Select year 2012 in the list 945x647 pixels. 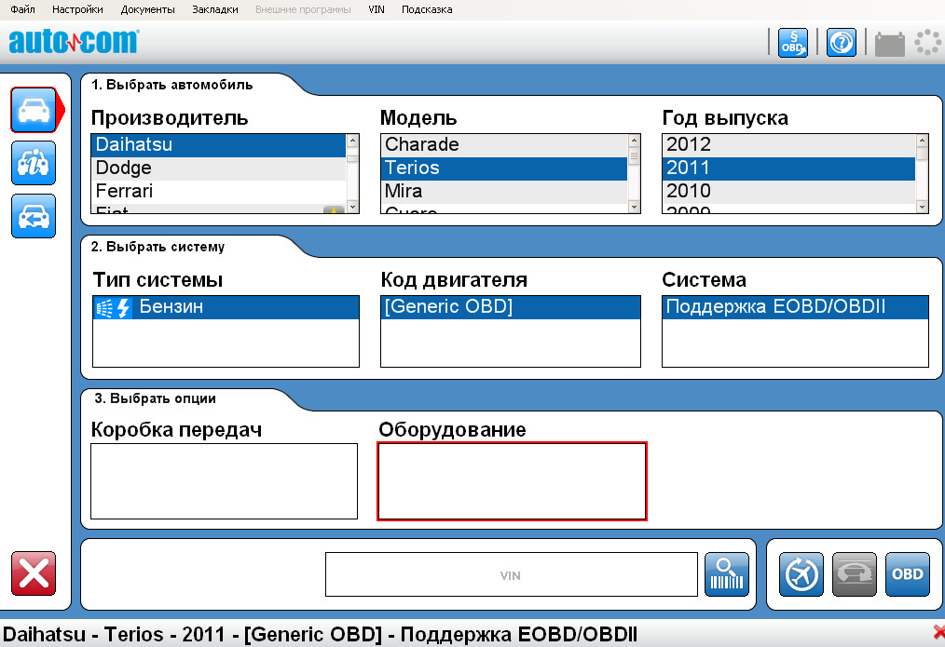[689, 145]
